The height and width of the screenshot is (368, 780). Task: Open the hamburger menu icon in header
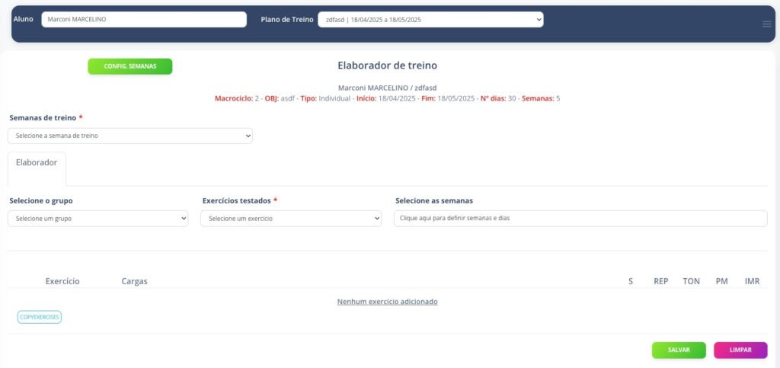click(x=767, y=24)
